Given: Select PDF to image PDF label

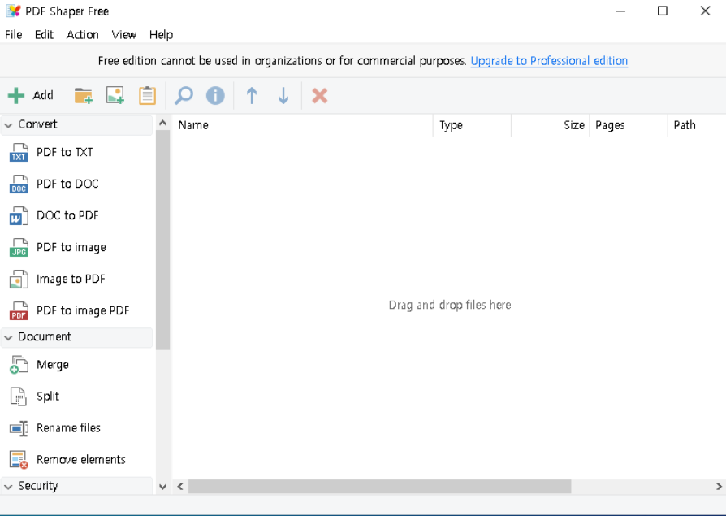Looking at the screenshot, I should [83, 310].
